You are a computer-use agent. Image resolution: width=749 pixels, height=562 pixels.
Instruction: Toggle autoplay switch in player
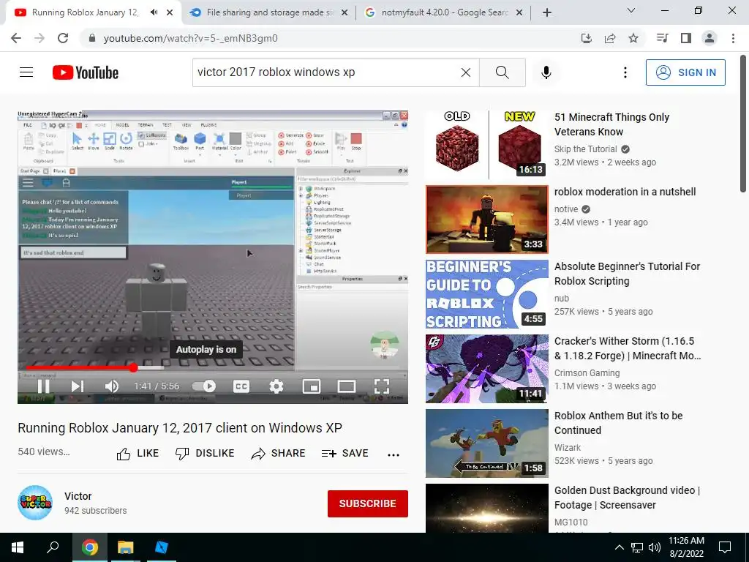204,386
